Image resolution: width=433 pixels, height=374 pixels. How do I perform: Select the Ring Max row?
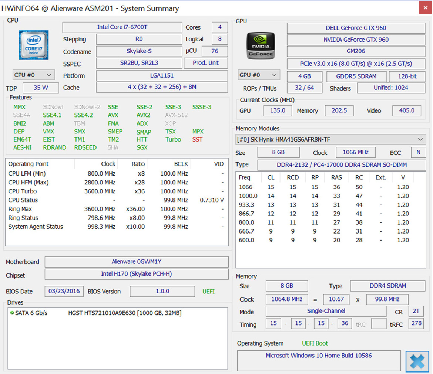116,209
